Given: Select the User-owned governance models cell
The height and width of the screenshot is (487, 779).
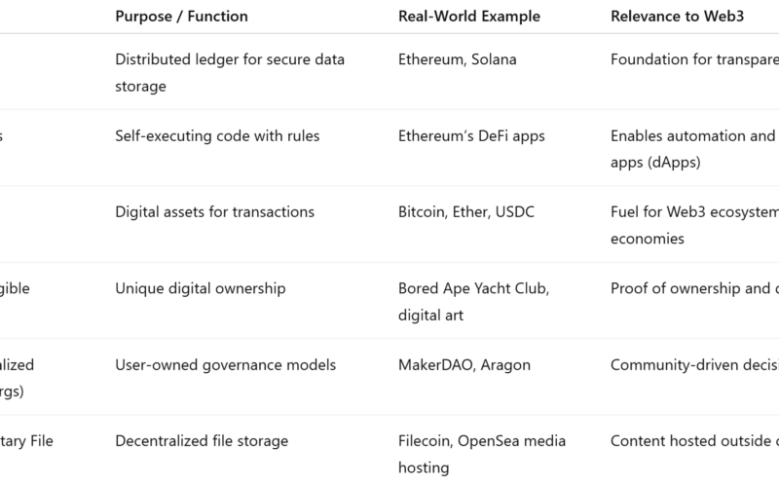Looking at the screenshot, I should 226,365.
